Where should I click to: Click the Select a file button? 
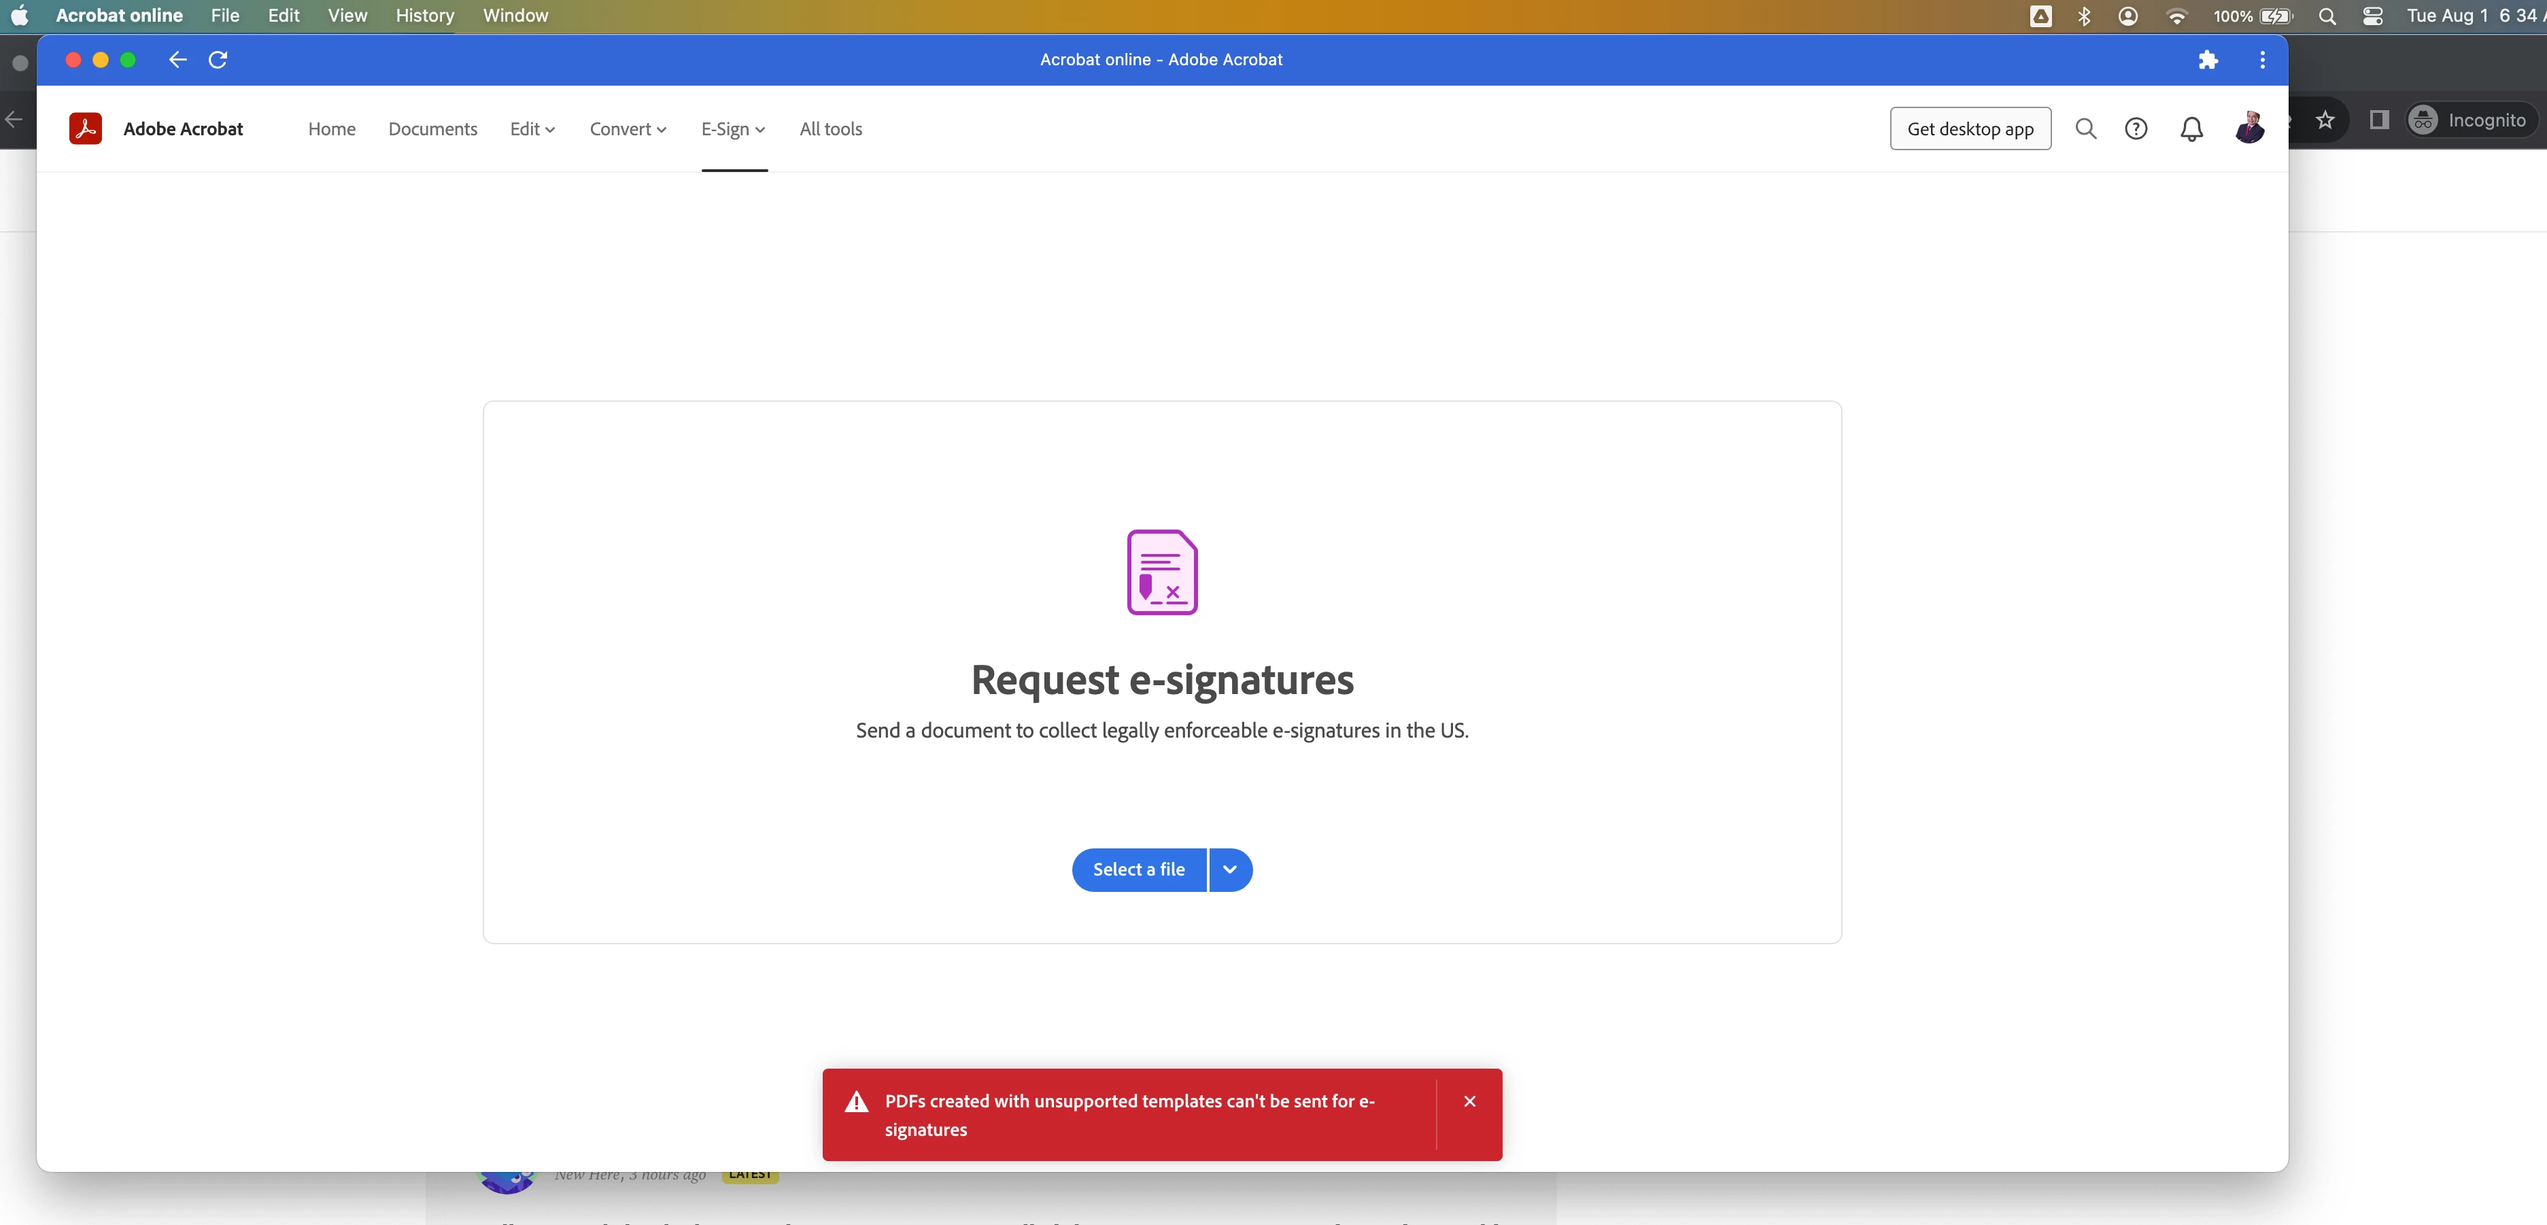pyautogui.click(x=1138, y=870)
